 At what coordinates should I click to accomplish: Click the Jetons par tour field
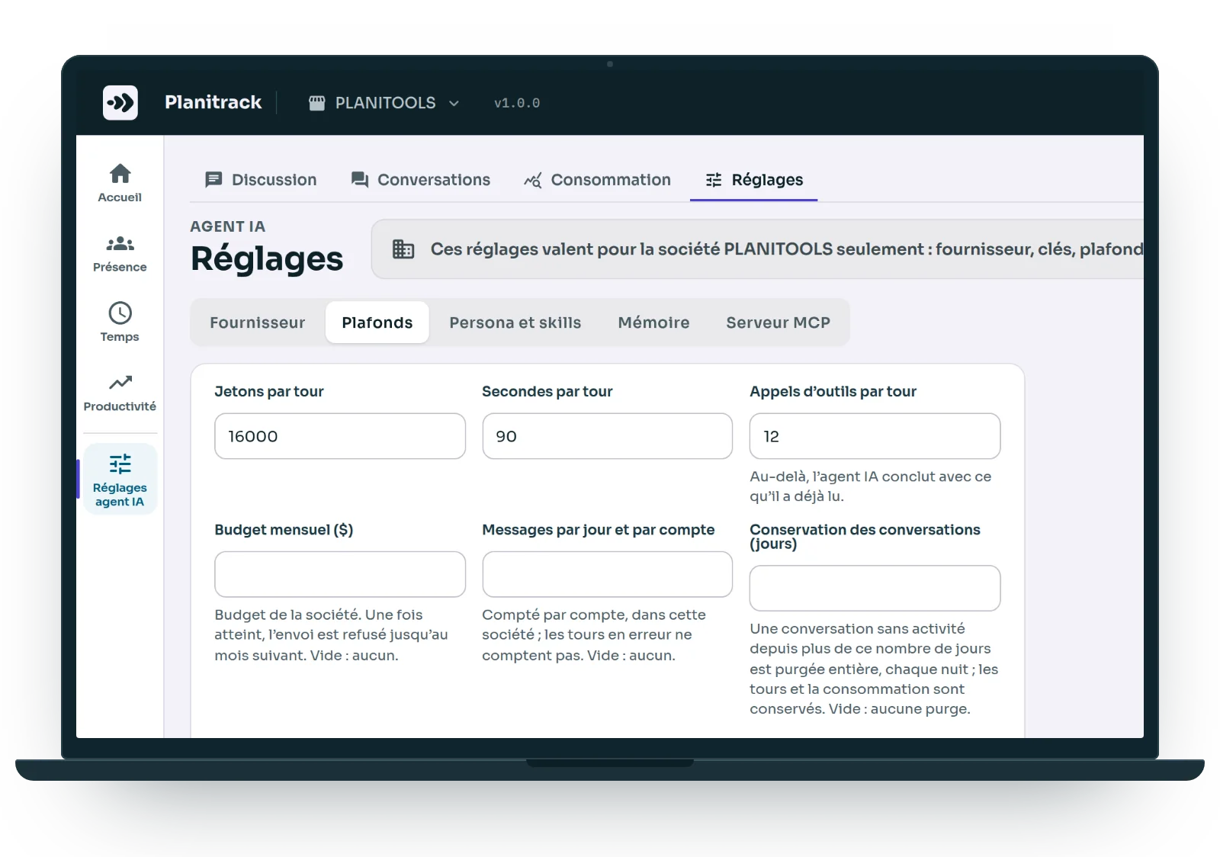pyautogui.click(x=340, y=436)
